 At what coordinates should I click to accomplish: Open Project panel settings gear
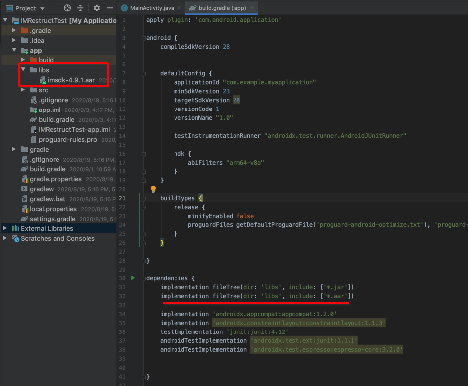[97, 8]
